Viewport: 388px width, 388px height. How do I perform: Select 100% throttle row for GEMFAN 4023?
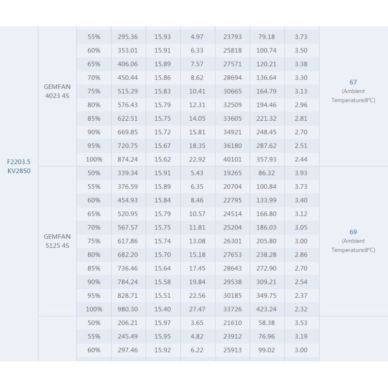pos(198,160)
